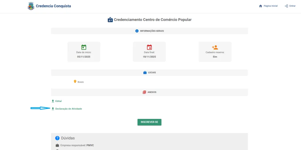Image resolution: width=301 pixels, height=150 pixels.
Task: Open the Edital attachment link
Action: [58, 101]
